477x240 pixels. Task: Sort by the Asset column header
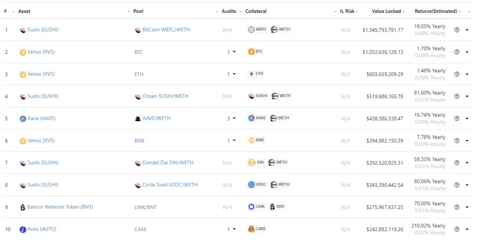click(24, 11)
